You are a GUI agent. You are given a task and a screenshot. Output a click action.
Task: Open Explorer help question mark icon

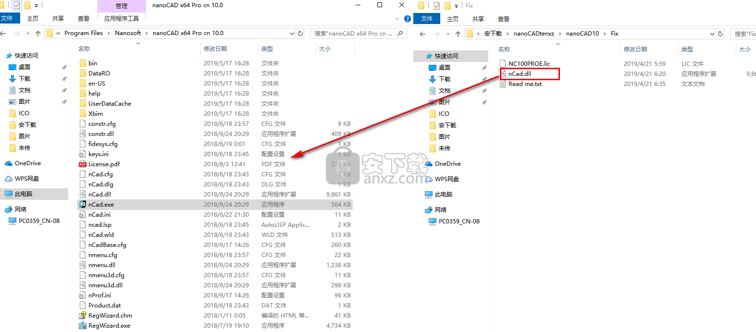[408, 19]
